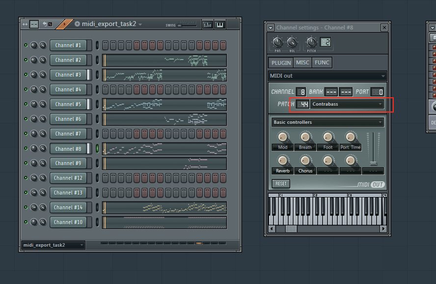Click the second BANK value field
Screen dimensions: 436x284
346,92
